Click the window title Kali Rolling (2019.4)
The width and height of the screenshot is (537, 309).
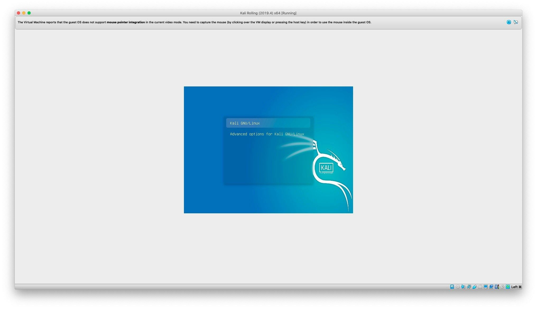[x=268, y=13]
